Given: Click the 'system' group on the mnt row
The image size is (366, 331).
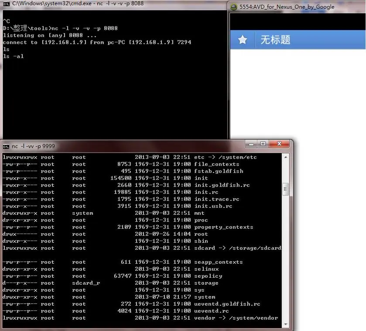Looking at the screenshot, I should (x=82, y=213).
